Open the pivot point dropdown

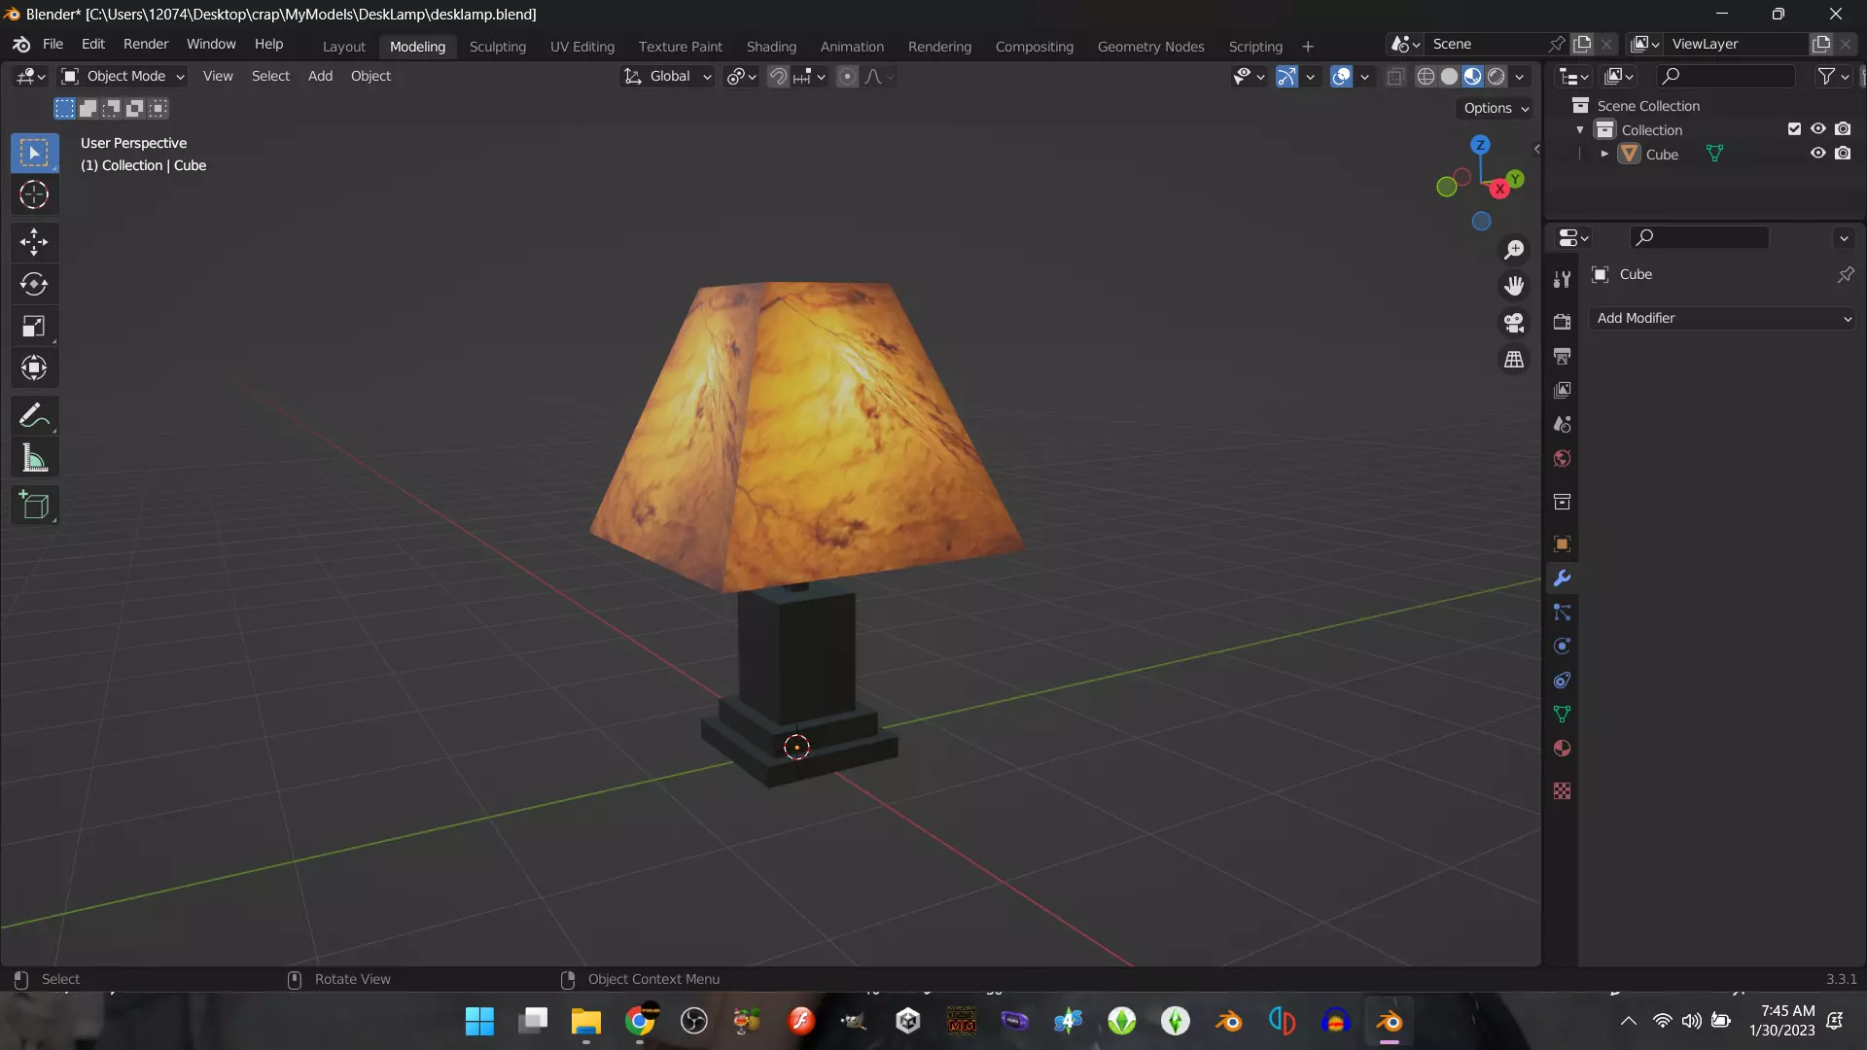pos(741,77)
